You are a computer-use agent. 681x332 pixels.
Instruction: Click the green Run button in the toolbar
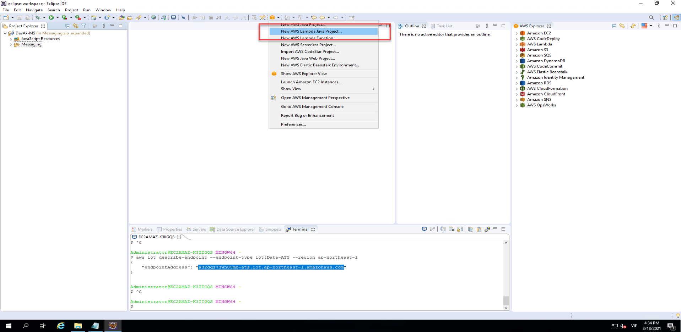(51, 17)
